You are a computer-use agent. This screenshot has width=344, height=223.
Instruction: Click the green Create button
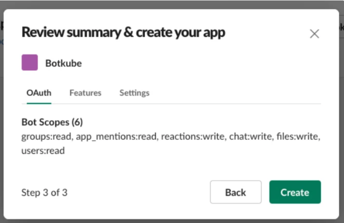coord(295,192)
